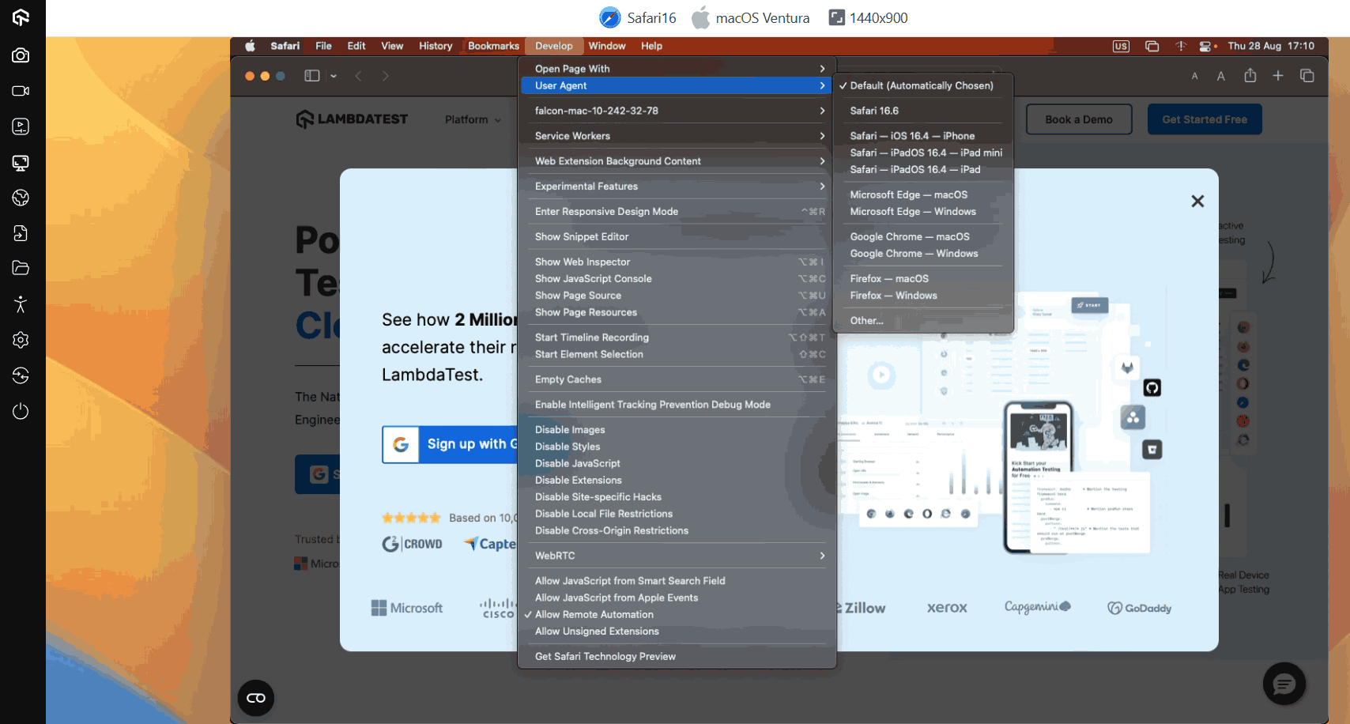The height and width of the screenshot is (724, 1350).
Task: Show Safari tab overview icon
Action: pyautogui.click(x=1307, y=75)
